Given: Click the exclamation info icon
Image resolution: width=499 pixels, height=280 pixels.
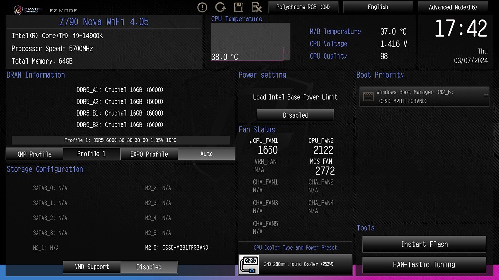Looking at the screenshot, I should pos(202,7).
